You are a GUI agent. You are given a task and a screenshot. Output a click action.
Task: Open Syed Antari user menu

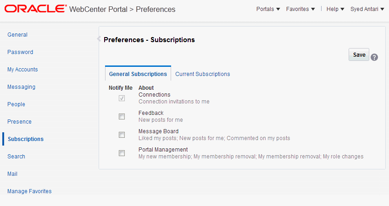click(367, 9)
